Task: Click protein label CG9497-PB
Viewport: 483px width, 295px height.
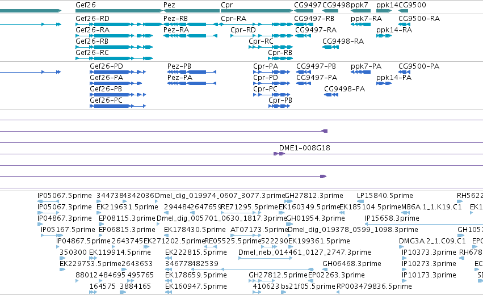Action: click(316, 66)
